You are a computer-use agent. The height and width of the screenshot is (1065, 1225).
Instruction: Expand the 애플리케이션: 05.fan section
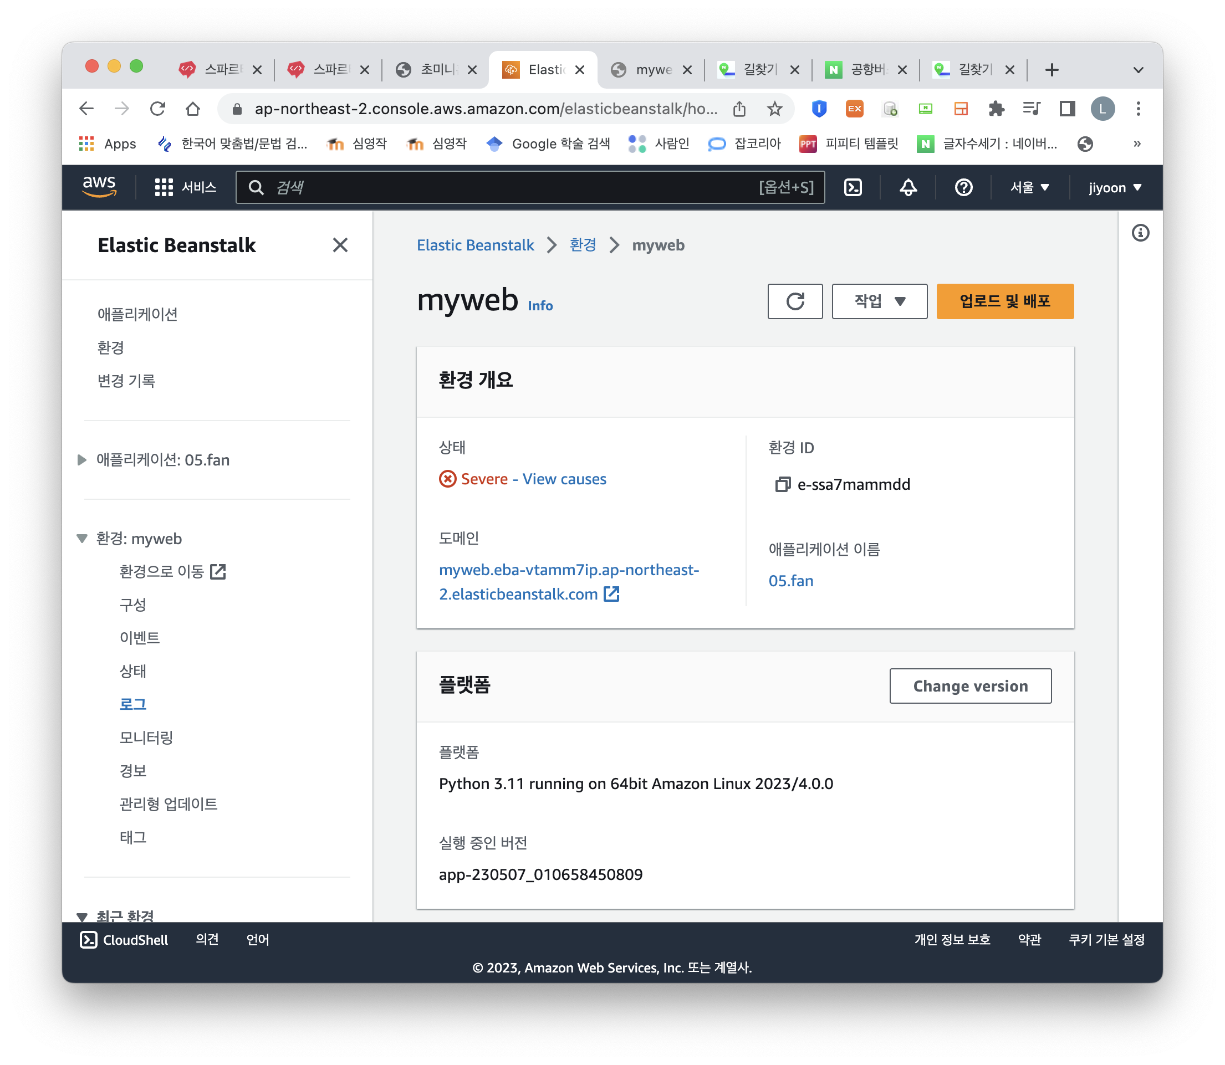tap(82, 460)
